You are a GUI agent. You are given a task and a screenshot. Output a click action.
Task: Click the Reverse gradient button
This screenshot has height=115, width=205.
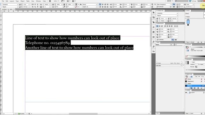(196, 67)
